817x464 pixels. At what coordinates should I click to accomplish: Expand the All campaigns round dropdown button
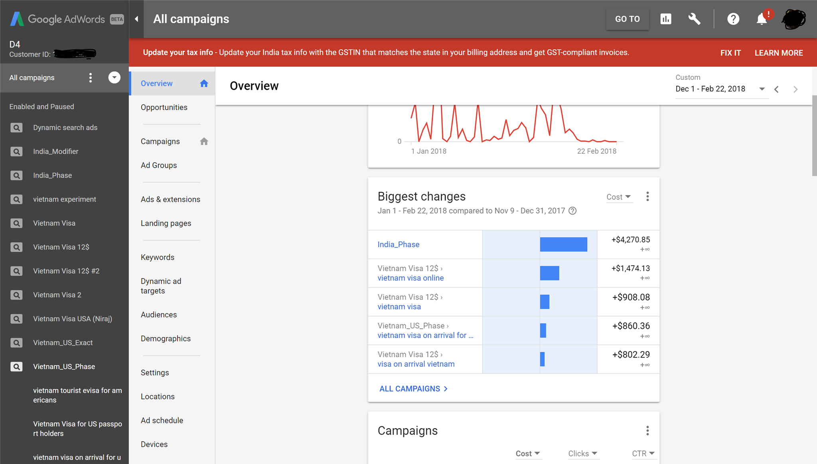pyautogui.click(x=114, y=77)
